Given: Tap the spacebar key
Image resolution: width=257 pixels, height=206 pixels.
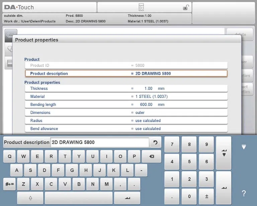Looking at the screenshot, I should [79, 198].
